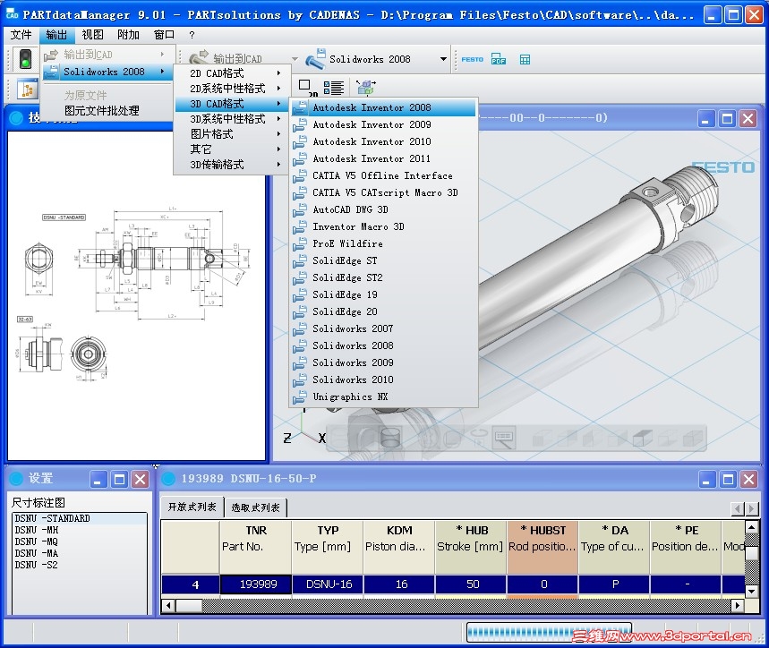769x648 pixels.
Task: Click the 3D cubes view toolbar icon
Action: coord(366,87)
